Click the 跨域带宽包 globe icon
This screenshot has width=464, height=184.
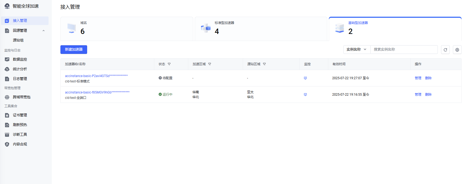pyautogui.click(x=7, y=97)
